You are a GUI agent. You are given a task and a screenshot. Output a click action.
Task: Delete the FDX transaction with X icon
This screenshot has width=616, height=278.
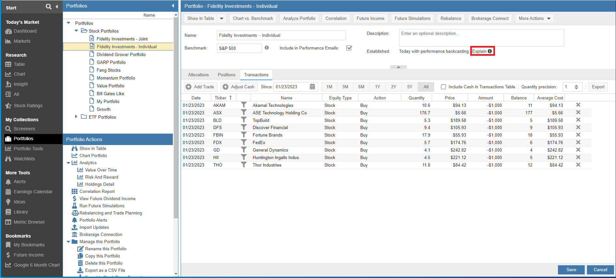click(x=578, y=142)
